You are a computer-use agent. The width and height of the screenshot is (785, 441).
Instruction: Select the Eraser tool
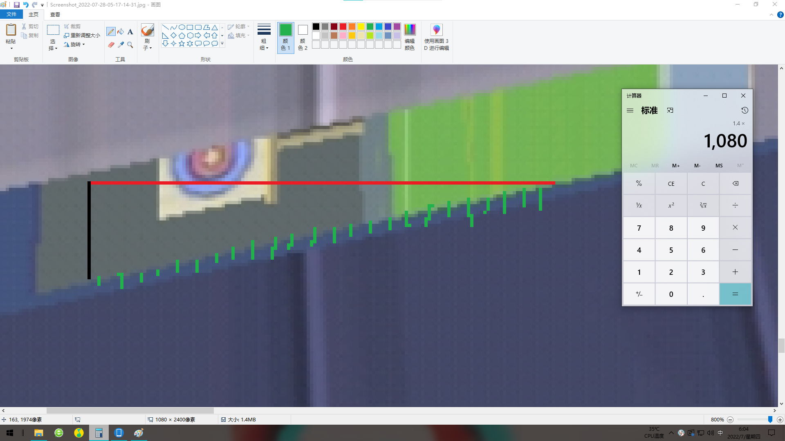pyautogui.click(x=111, y=45)
